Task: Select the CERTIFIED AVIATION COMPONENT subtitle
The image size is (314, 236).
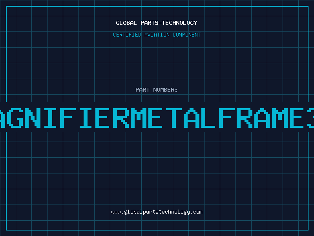Action: pyautogui.click(x=157, y=35)
